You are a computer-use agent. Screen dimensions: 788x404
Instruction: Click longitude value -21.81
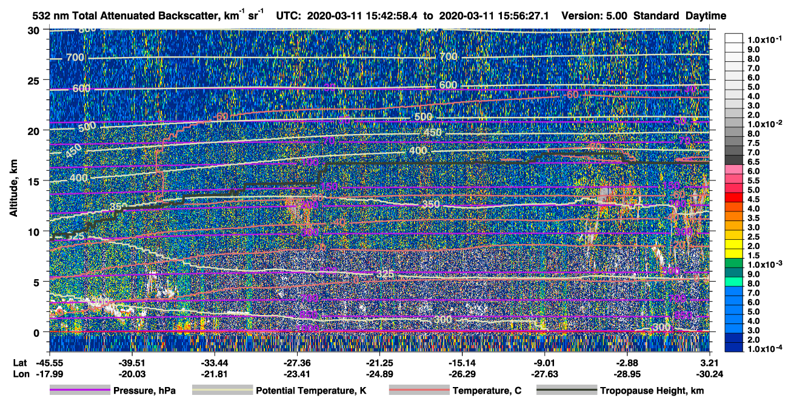[x=215, y=374]
